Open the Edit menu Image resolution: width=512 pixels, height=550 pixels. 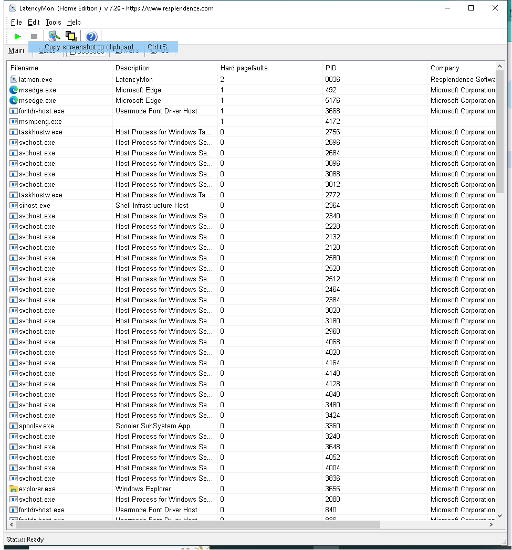click(x=34, y=22)
